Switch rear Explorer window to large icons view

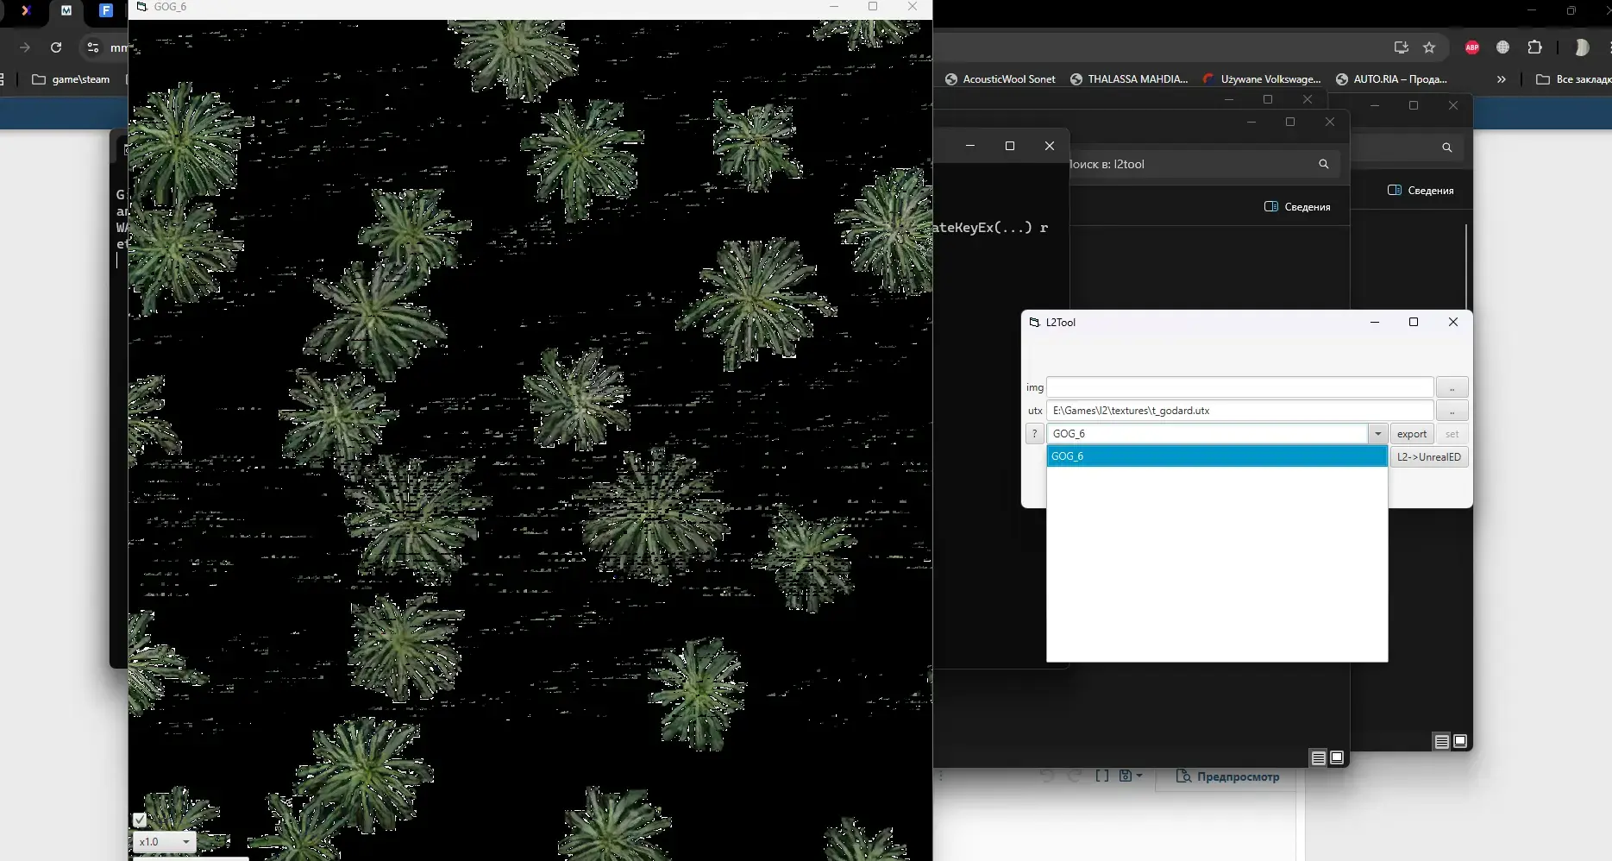1460,741
